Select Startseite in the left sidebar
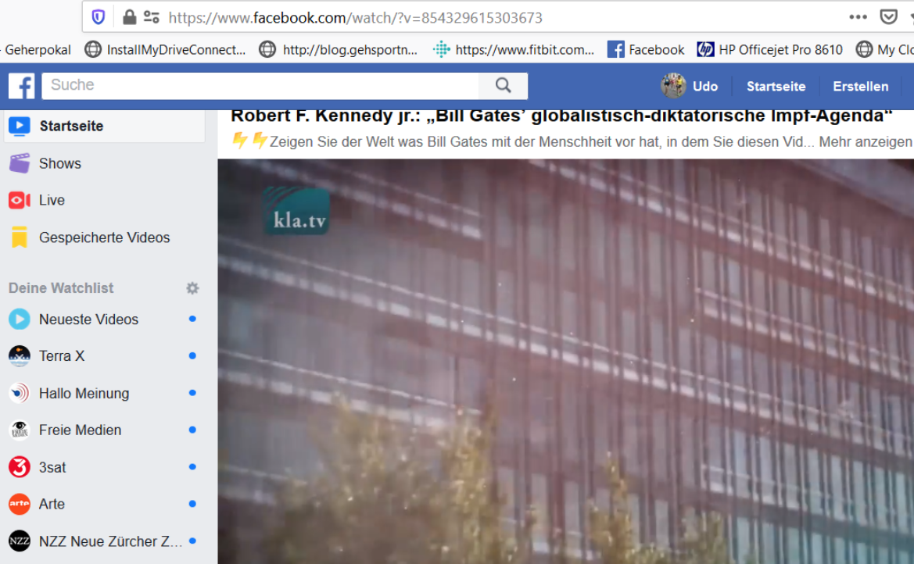 click(x=104, y=126)
